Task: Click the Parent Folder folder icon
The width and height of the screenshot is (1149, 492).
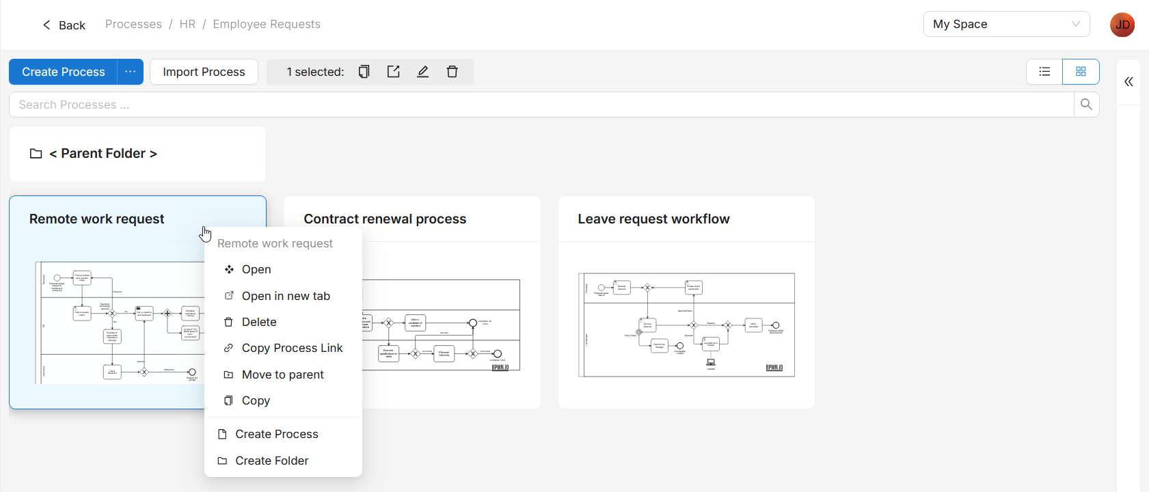Action: click(36, 154)
